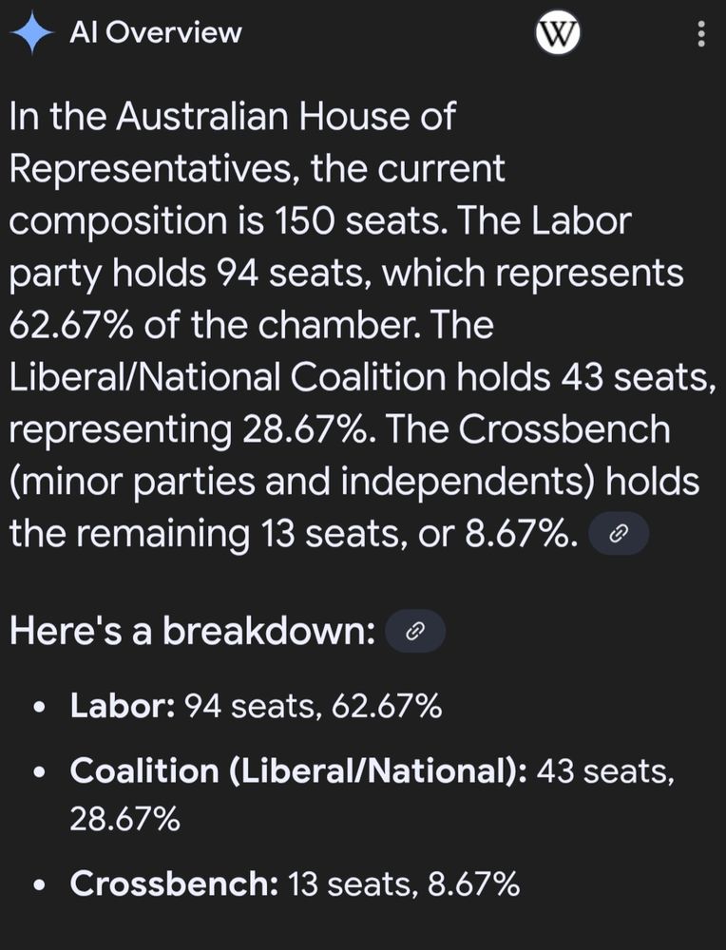The height and width of the screenshot is (950, 726).
Task: Click "94 seats, 62.67%" in the Labor bullet
Action: point(313,707)
